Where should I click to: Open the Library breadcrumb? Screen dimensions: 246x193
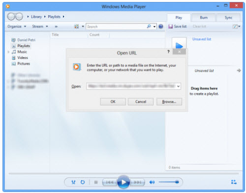coord(36,17)
